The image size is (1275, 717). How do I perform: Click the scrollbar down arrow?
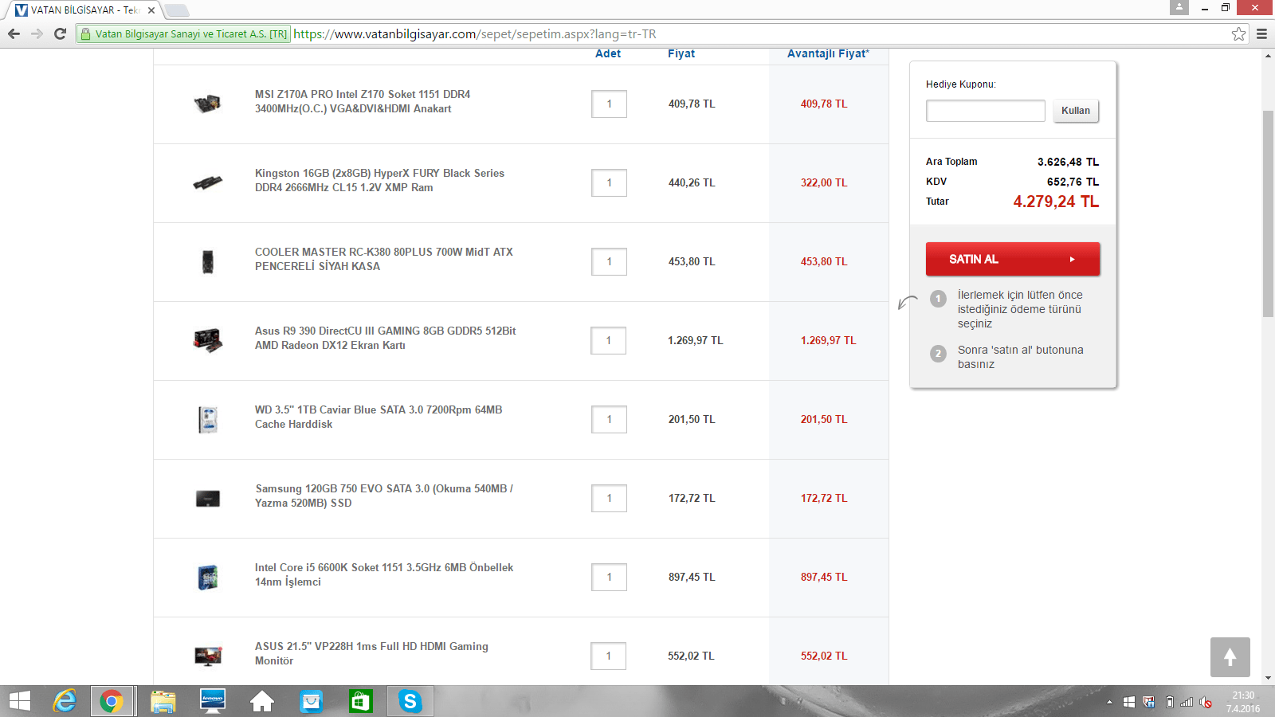click(x=1268, y=679)
